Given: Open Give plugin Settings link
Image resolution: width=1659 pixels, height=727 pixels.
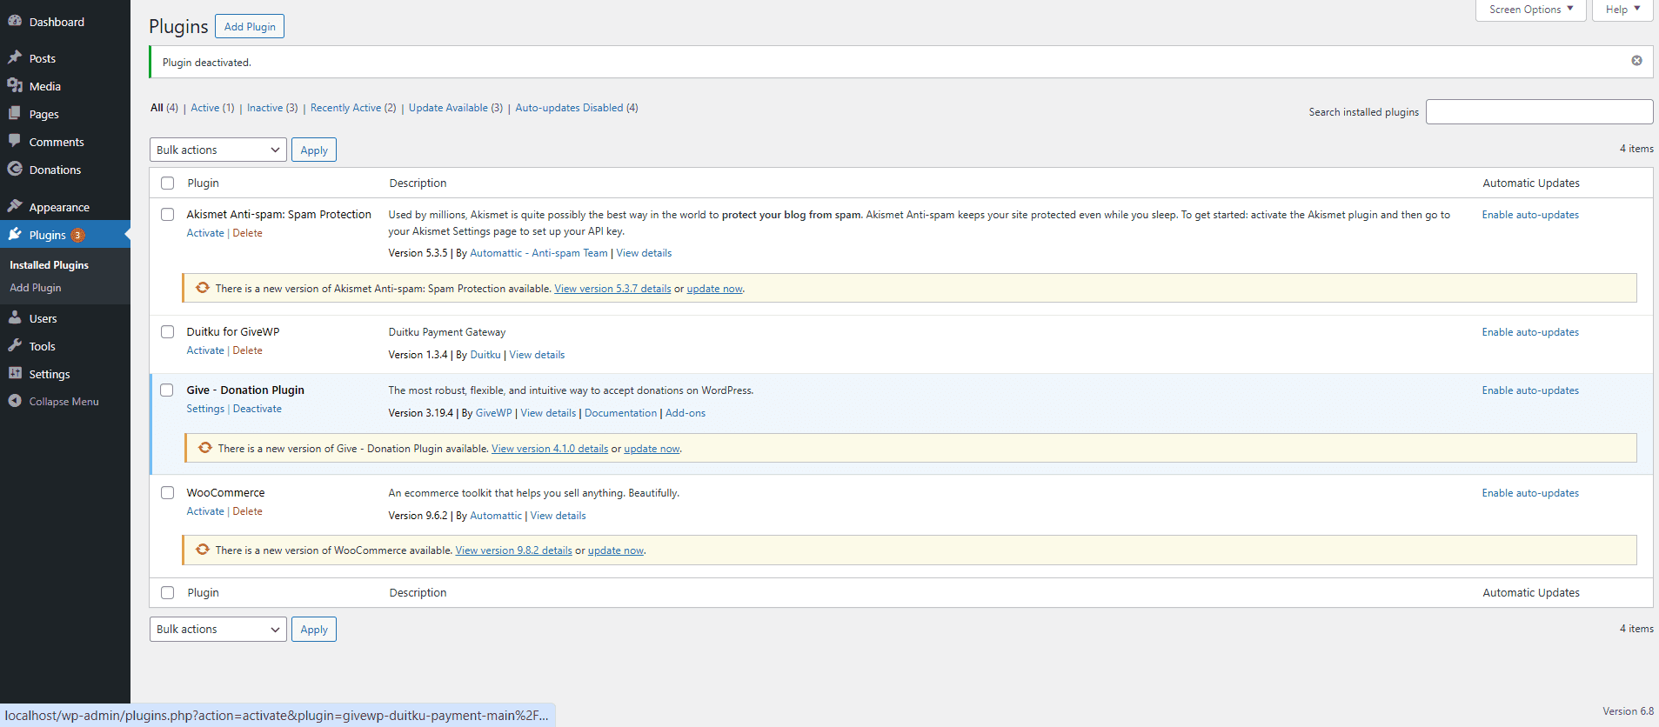Looking at the screenshot, I should click(205, 409).
